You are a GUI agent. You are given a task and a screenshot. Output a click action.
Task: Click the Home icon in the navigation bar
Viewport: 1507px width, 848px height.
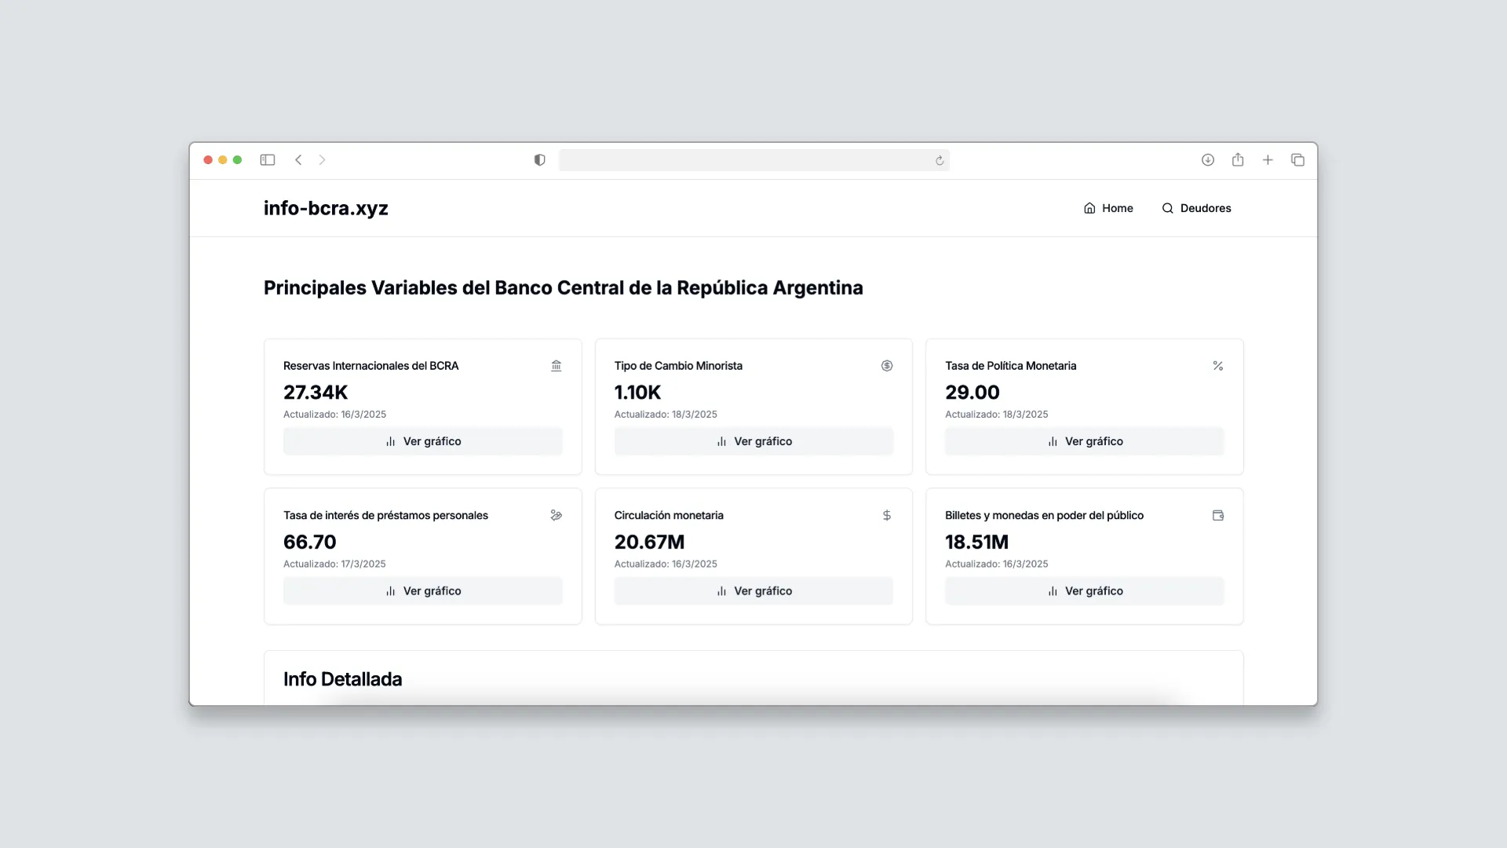(1089, 208)
